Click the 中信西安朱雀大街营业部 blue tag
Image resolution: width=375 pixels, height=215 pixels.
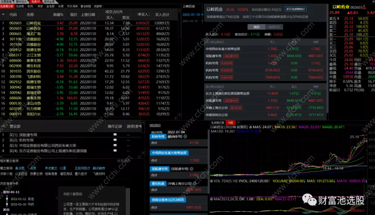169,153
